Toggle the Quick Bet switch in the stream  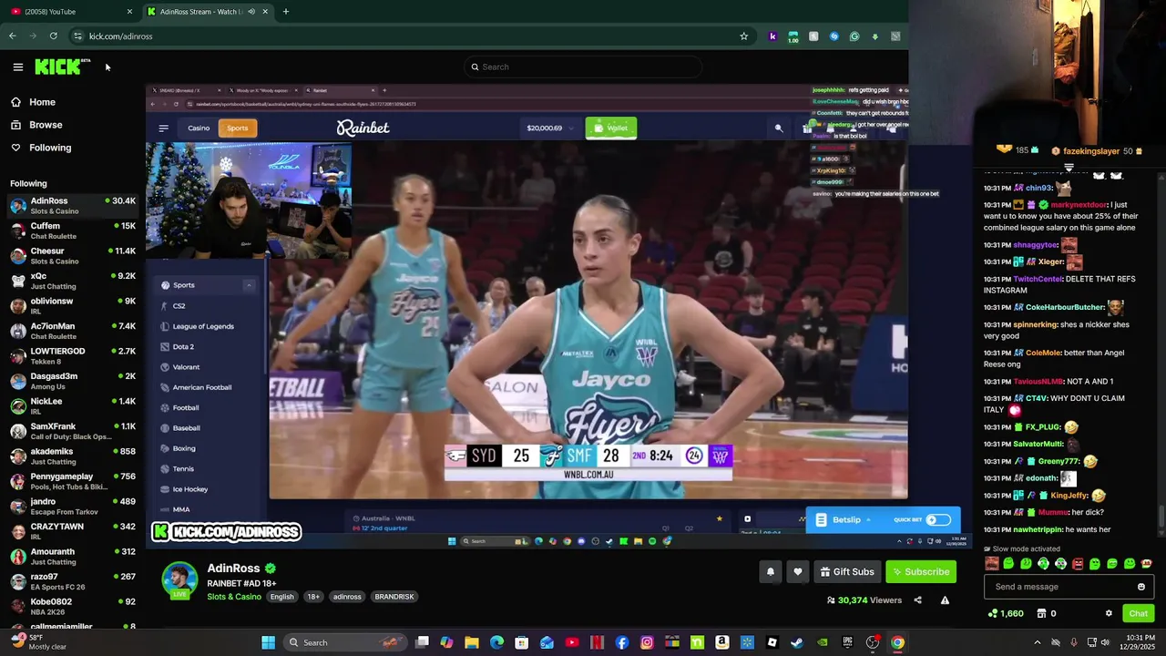pyautogui.click(x=938, y=520)
